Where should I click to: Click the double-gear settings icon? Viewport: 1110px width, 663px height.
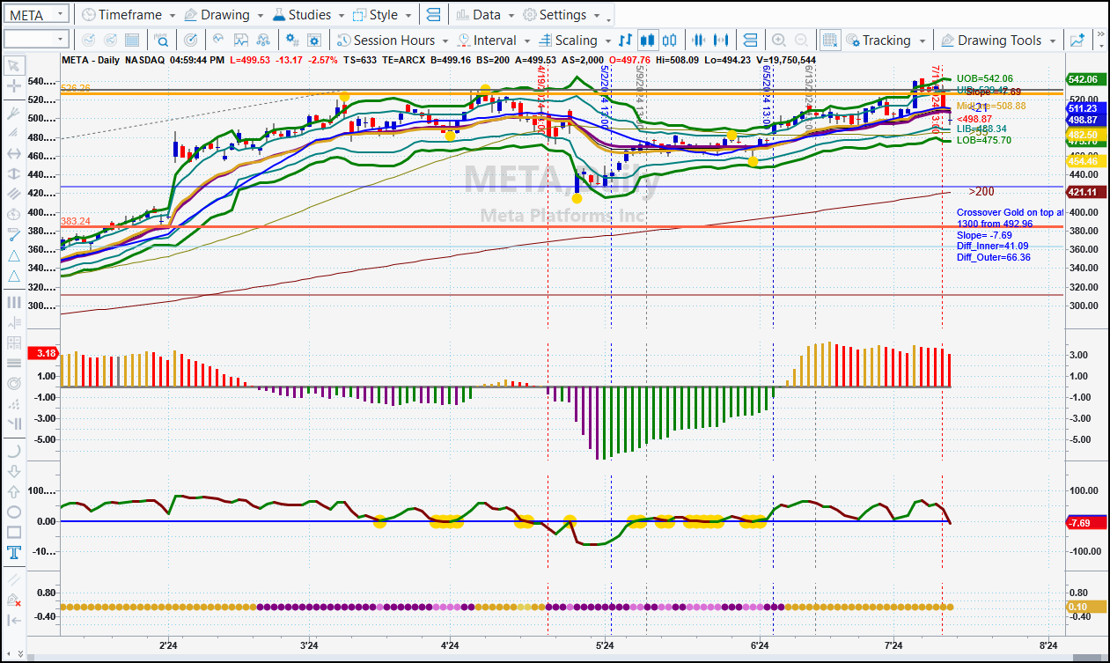coord(292,40)
